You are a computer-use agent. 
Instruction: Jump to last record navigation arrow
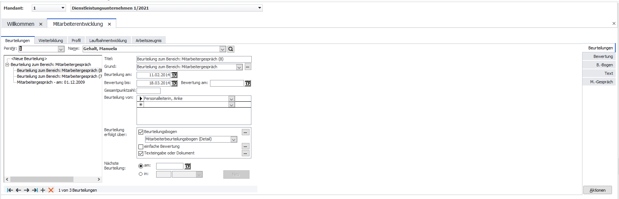[x=35, y=190]
